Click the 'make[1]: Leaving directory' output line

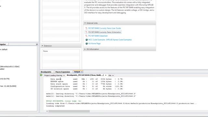point(91,96)
